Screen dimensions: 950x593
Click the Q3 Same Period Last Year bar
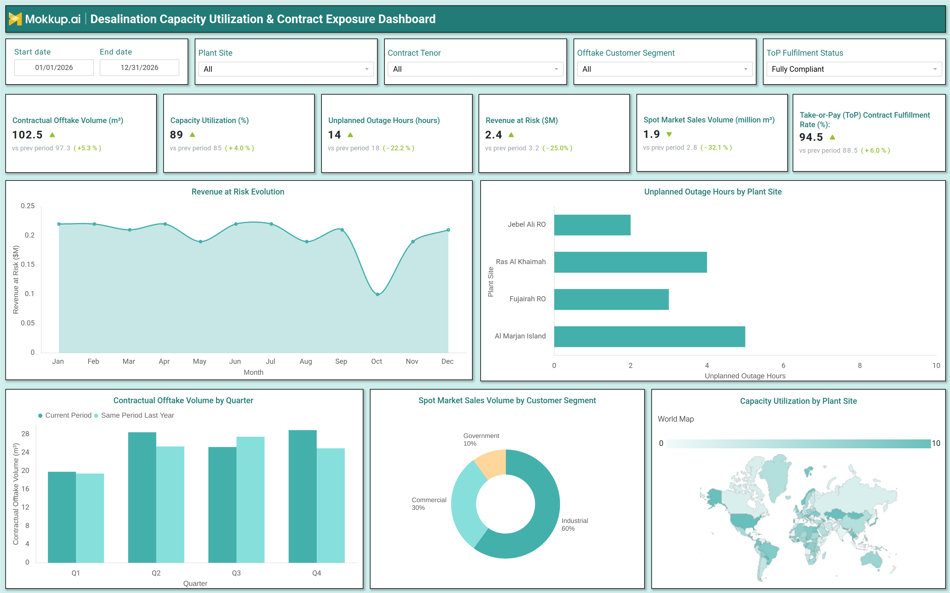click(251, 500)
